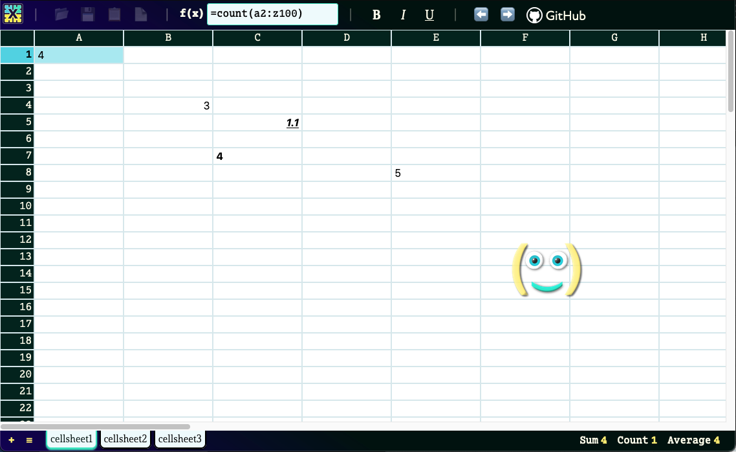Select column H header
The height and width of the screenshot is (452, 736).
(x=693, y=38)
